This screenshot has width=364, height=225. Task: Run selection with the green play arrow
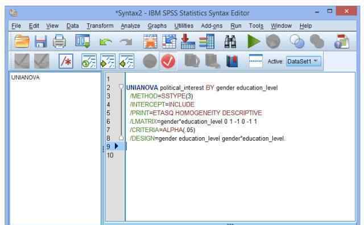point(254,42)
